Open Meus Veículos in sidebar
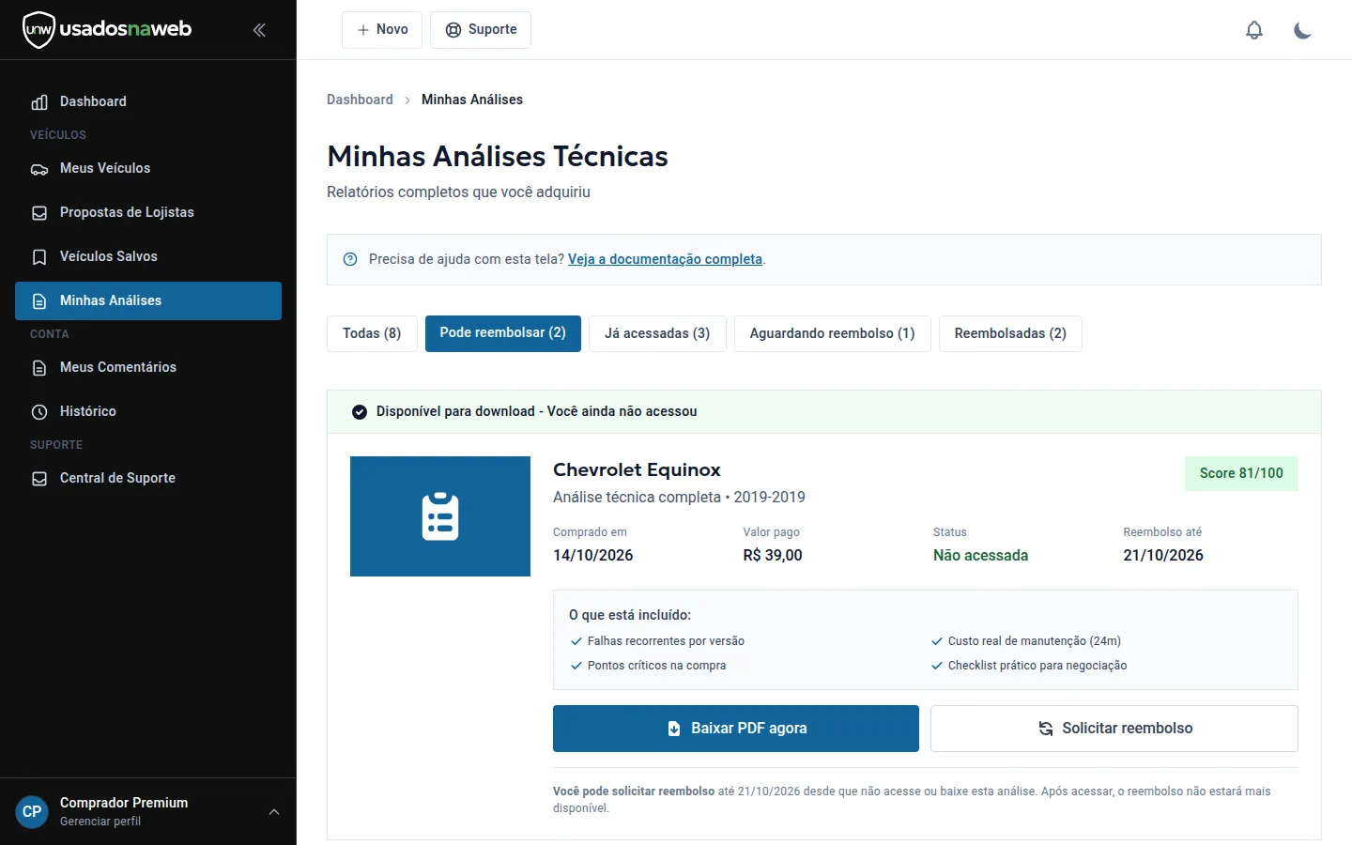This screenshot has height=845, width=1352. [x=148, y=168]
